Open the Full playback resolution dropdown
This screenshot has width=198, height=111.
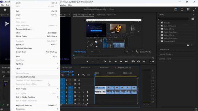(129, 51)
